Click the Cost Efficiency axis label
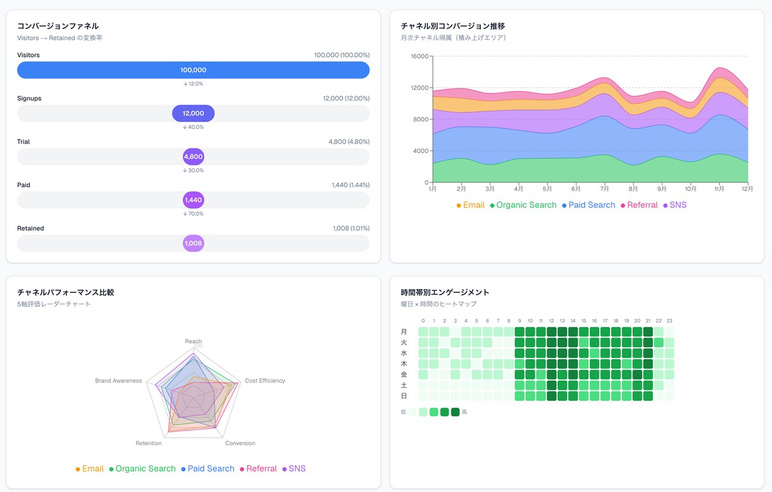Viewport: 772px width, 492px height. tap(265, 381)
